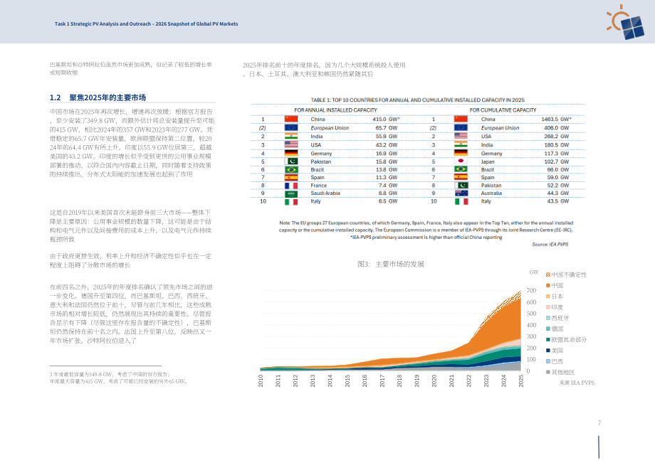Click the chart title 图3: 主要市场的发展

click(391, 265)
